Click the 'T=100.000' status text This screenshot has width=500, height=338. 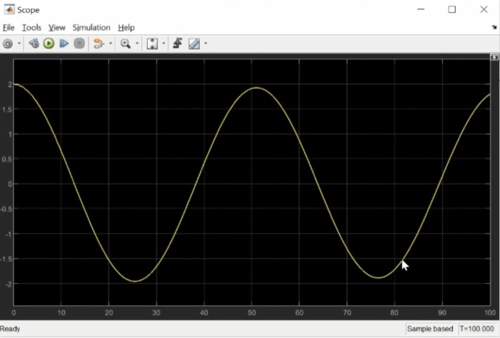pos(476,329)
